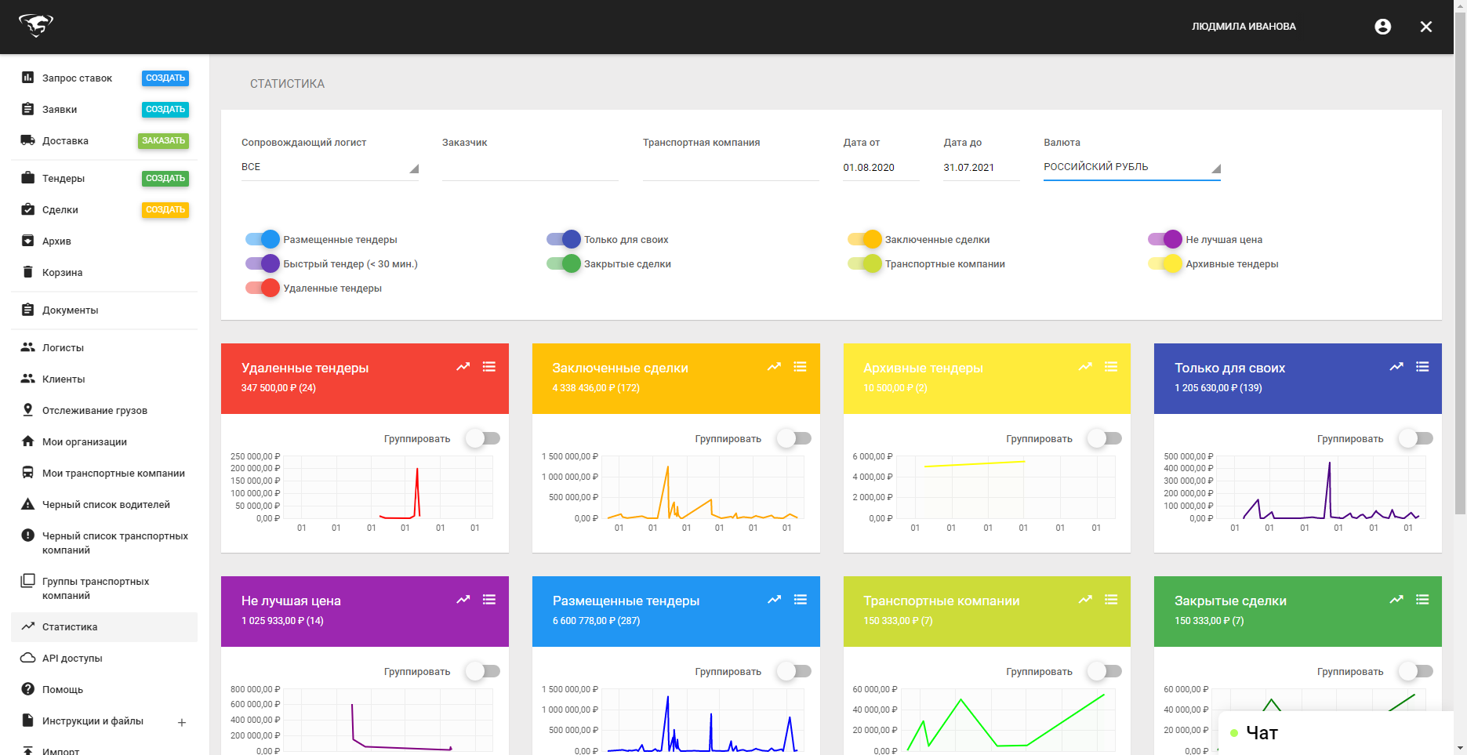
Task: Toggle Закрытые сделки filter switch
Action: click(564, 263)
